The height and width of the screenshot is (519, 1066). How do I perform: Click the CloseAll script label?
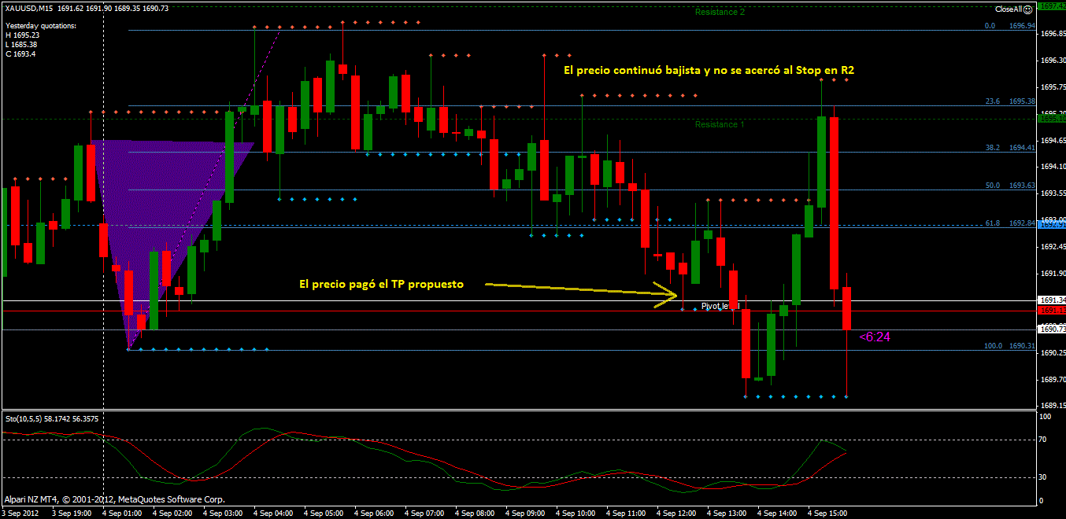coord(1009,9)
